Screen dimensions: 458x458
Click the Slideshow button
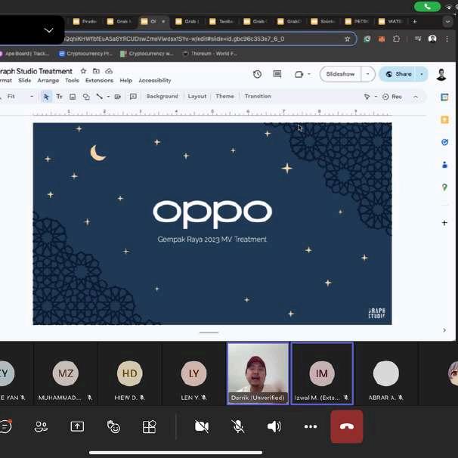[x=340, y=74]
